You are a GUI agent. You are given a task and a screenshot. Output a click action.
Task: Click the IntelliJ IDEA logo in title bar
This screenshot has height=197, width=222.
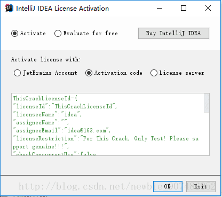click(9, 8)
